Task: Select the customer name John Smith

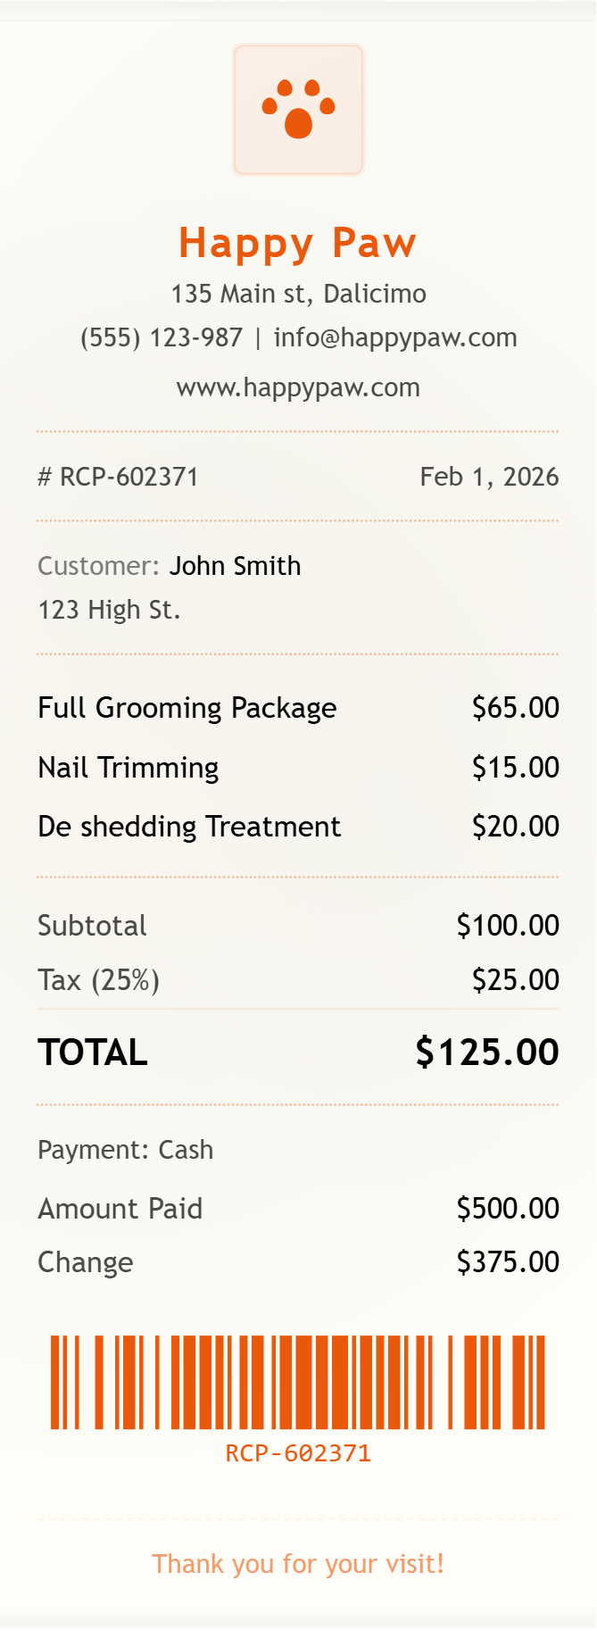Action: pos(235,566)
